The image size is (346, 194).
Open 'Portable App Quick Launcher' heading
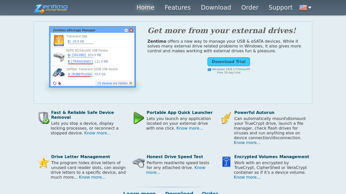pyautogui.click(x=180, y=113)
